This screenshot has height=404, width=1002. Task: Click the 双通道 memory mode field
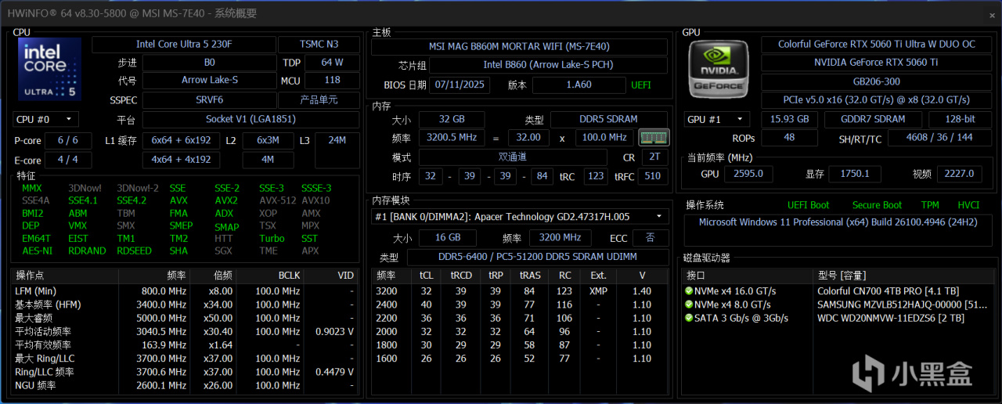click(x=512, y=157)
